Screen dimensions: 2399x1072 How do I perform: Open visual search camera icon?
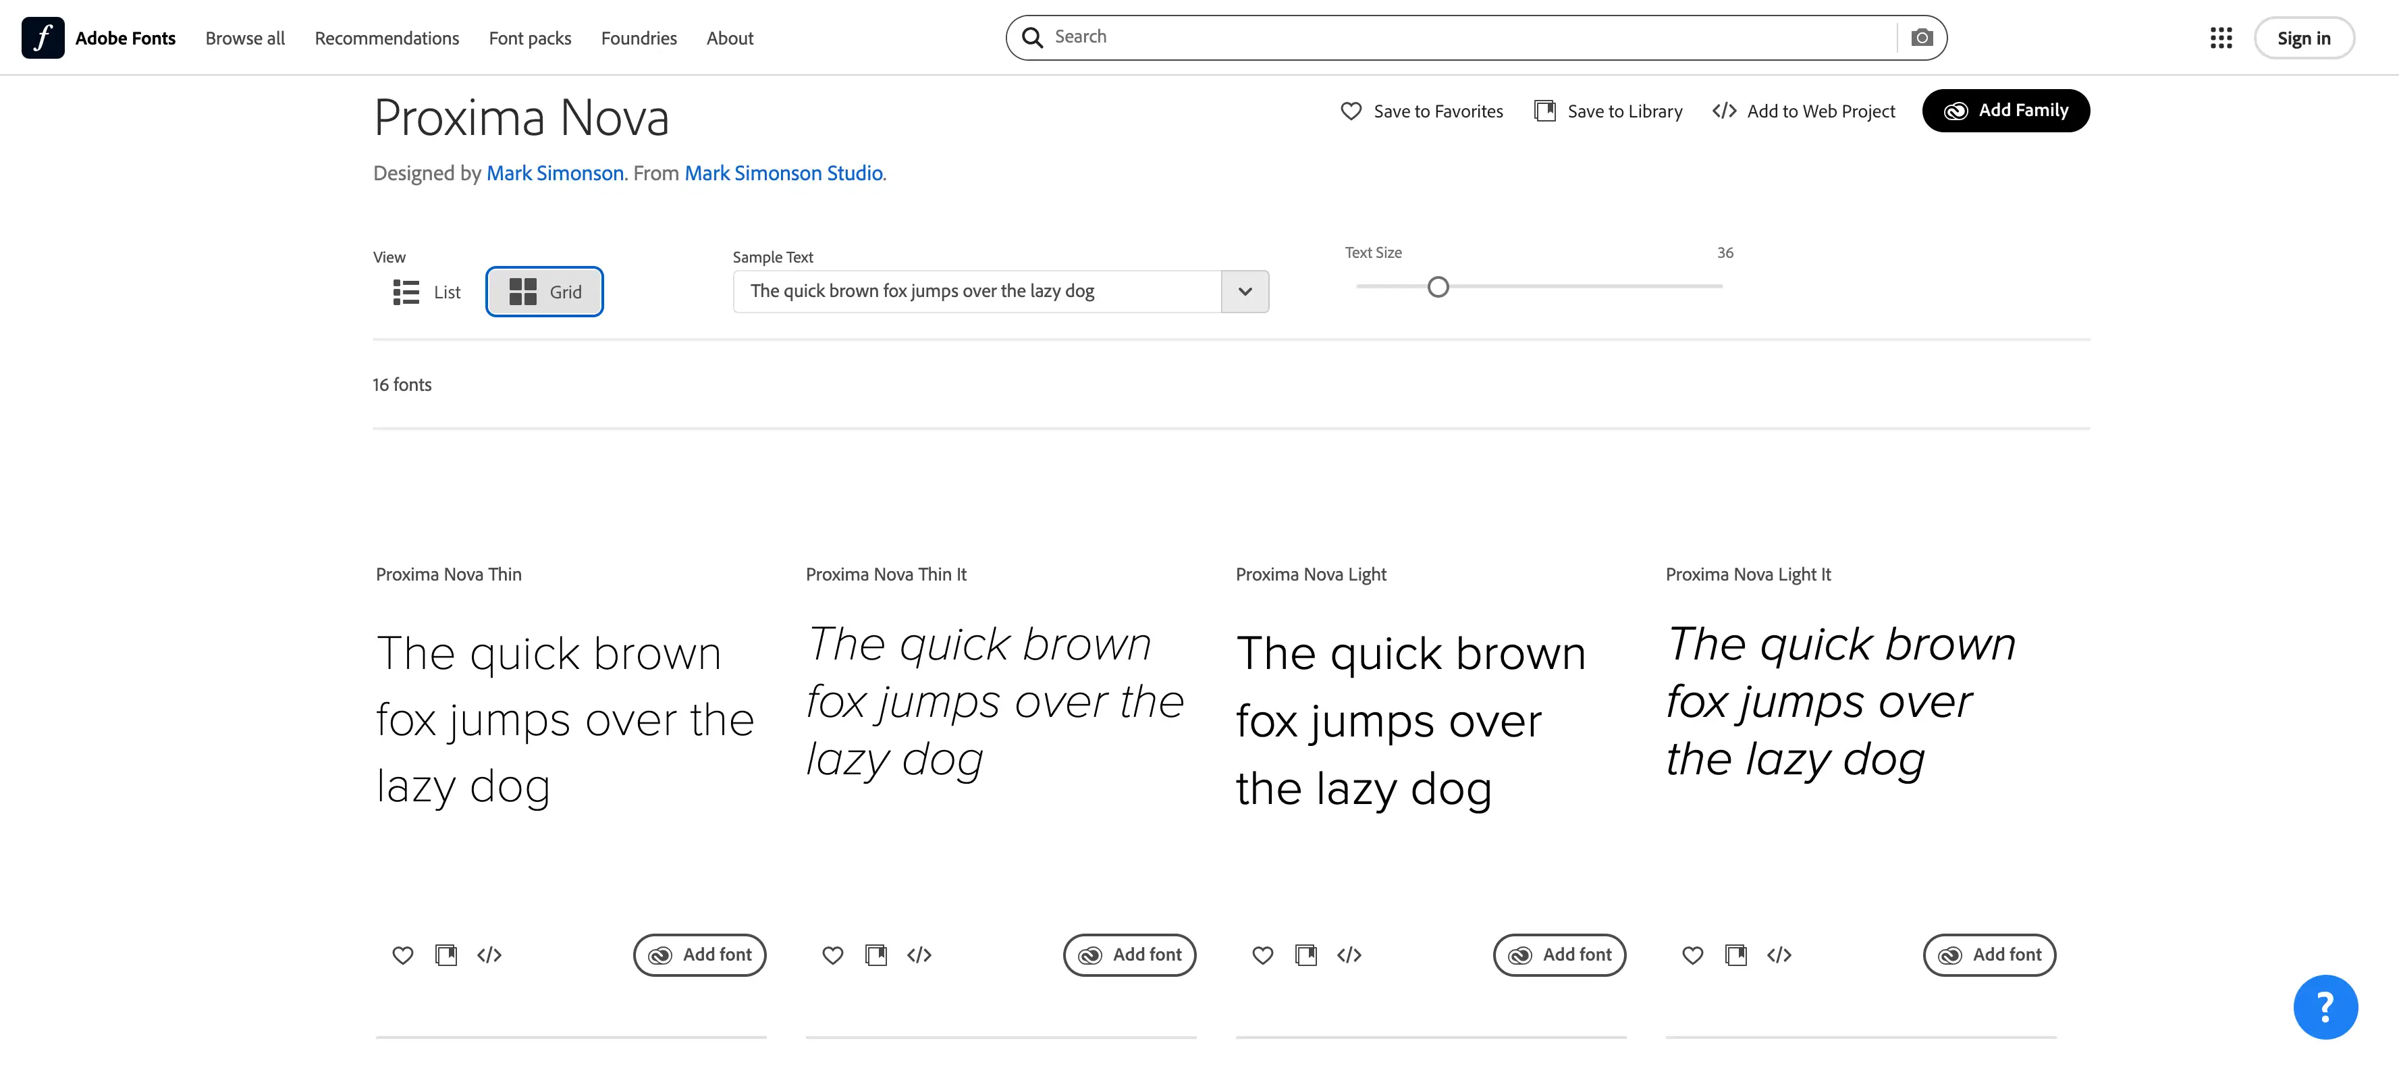click(1921, 37)
